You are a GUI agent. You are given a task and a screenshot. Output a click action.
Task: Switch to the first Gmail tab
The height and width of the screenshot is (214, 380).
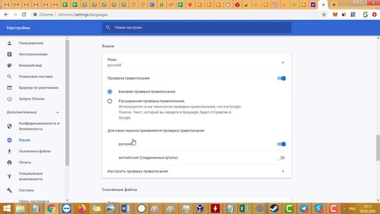(7, 5)
